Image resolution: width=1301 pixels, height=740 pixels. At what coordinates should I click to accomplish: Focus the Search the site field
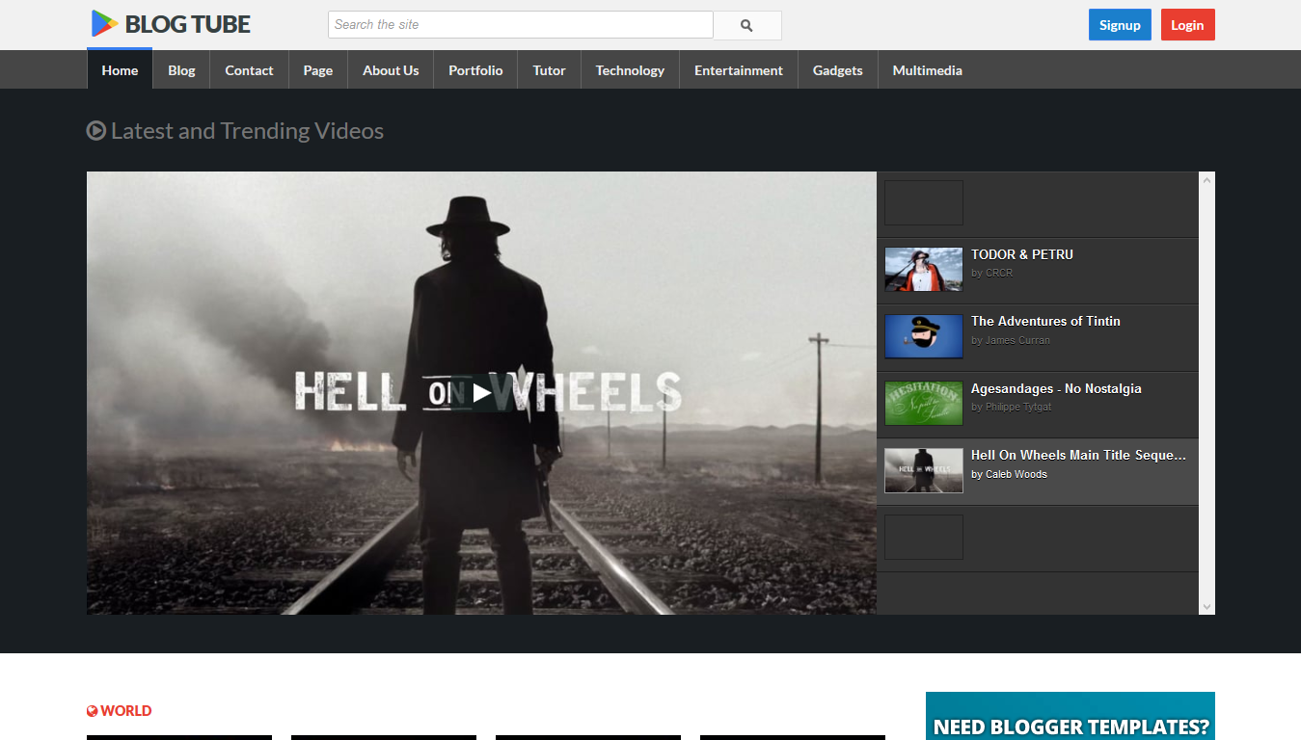click(521, 25)
